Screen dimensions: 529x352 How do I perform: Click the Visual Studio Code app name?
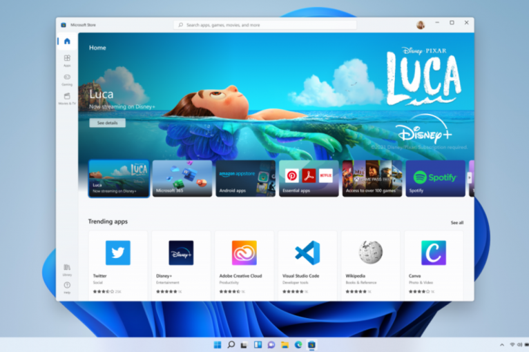tap(300, 276)
